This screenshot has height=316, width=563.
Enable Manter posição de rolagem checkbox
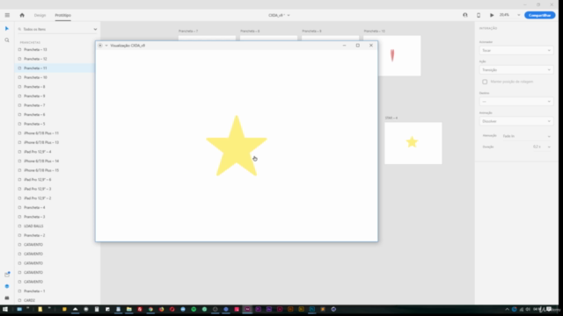(x=485, y=82)
